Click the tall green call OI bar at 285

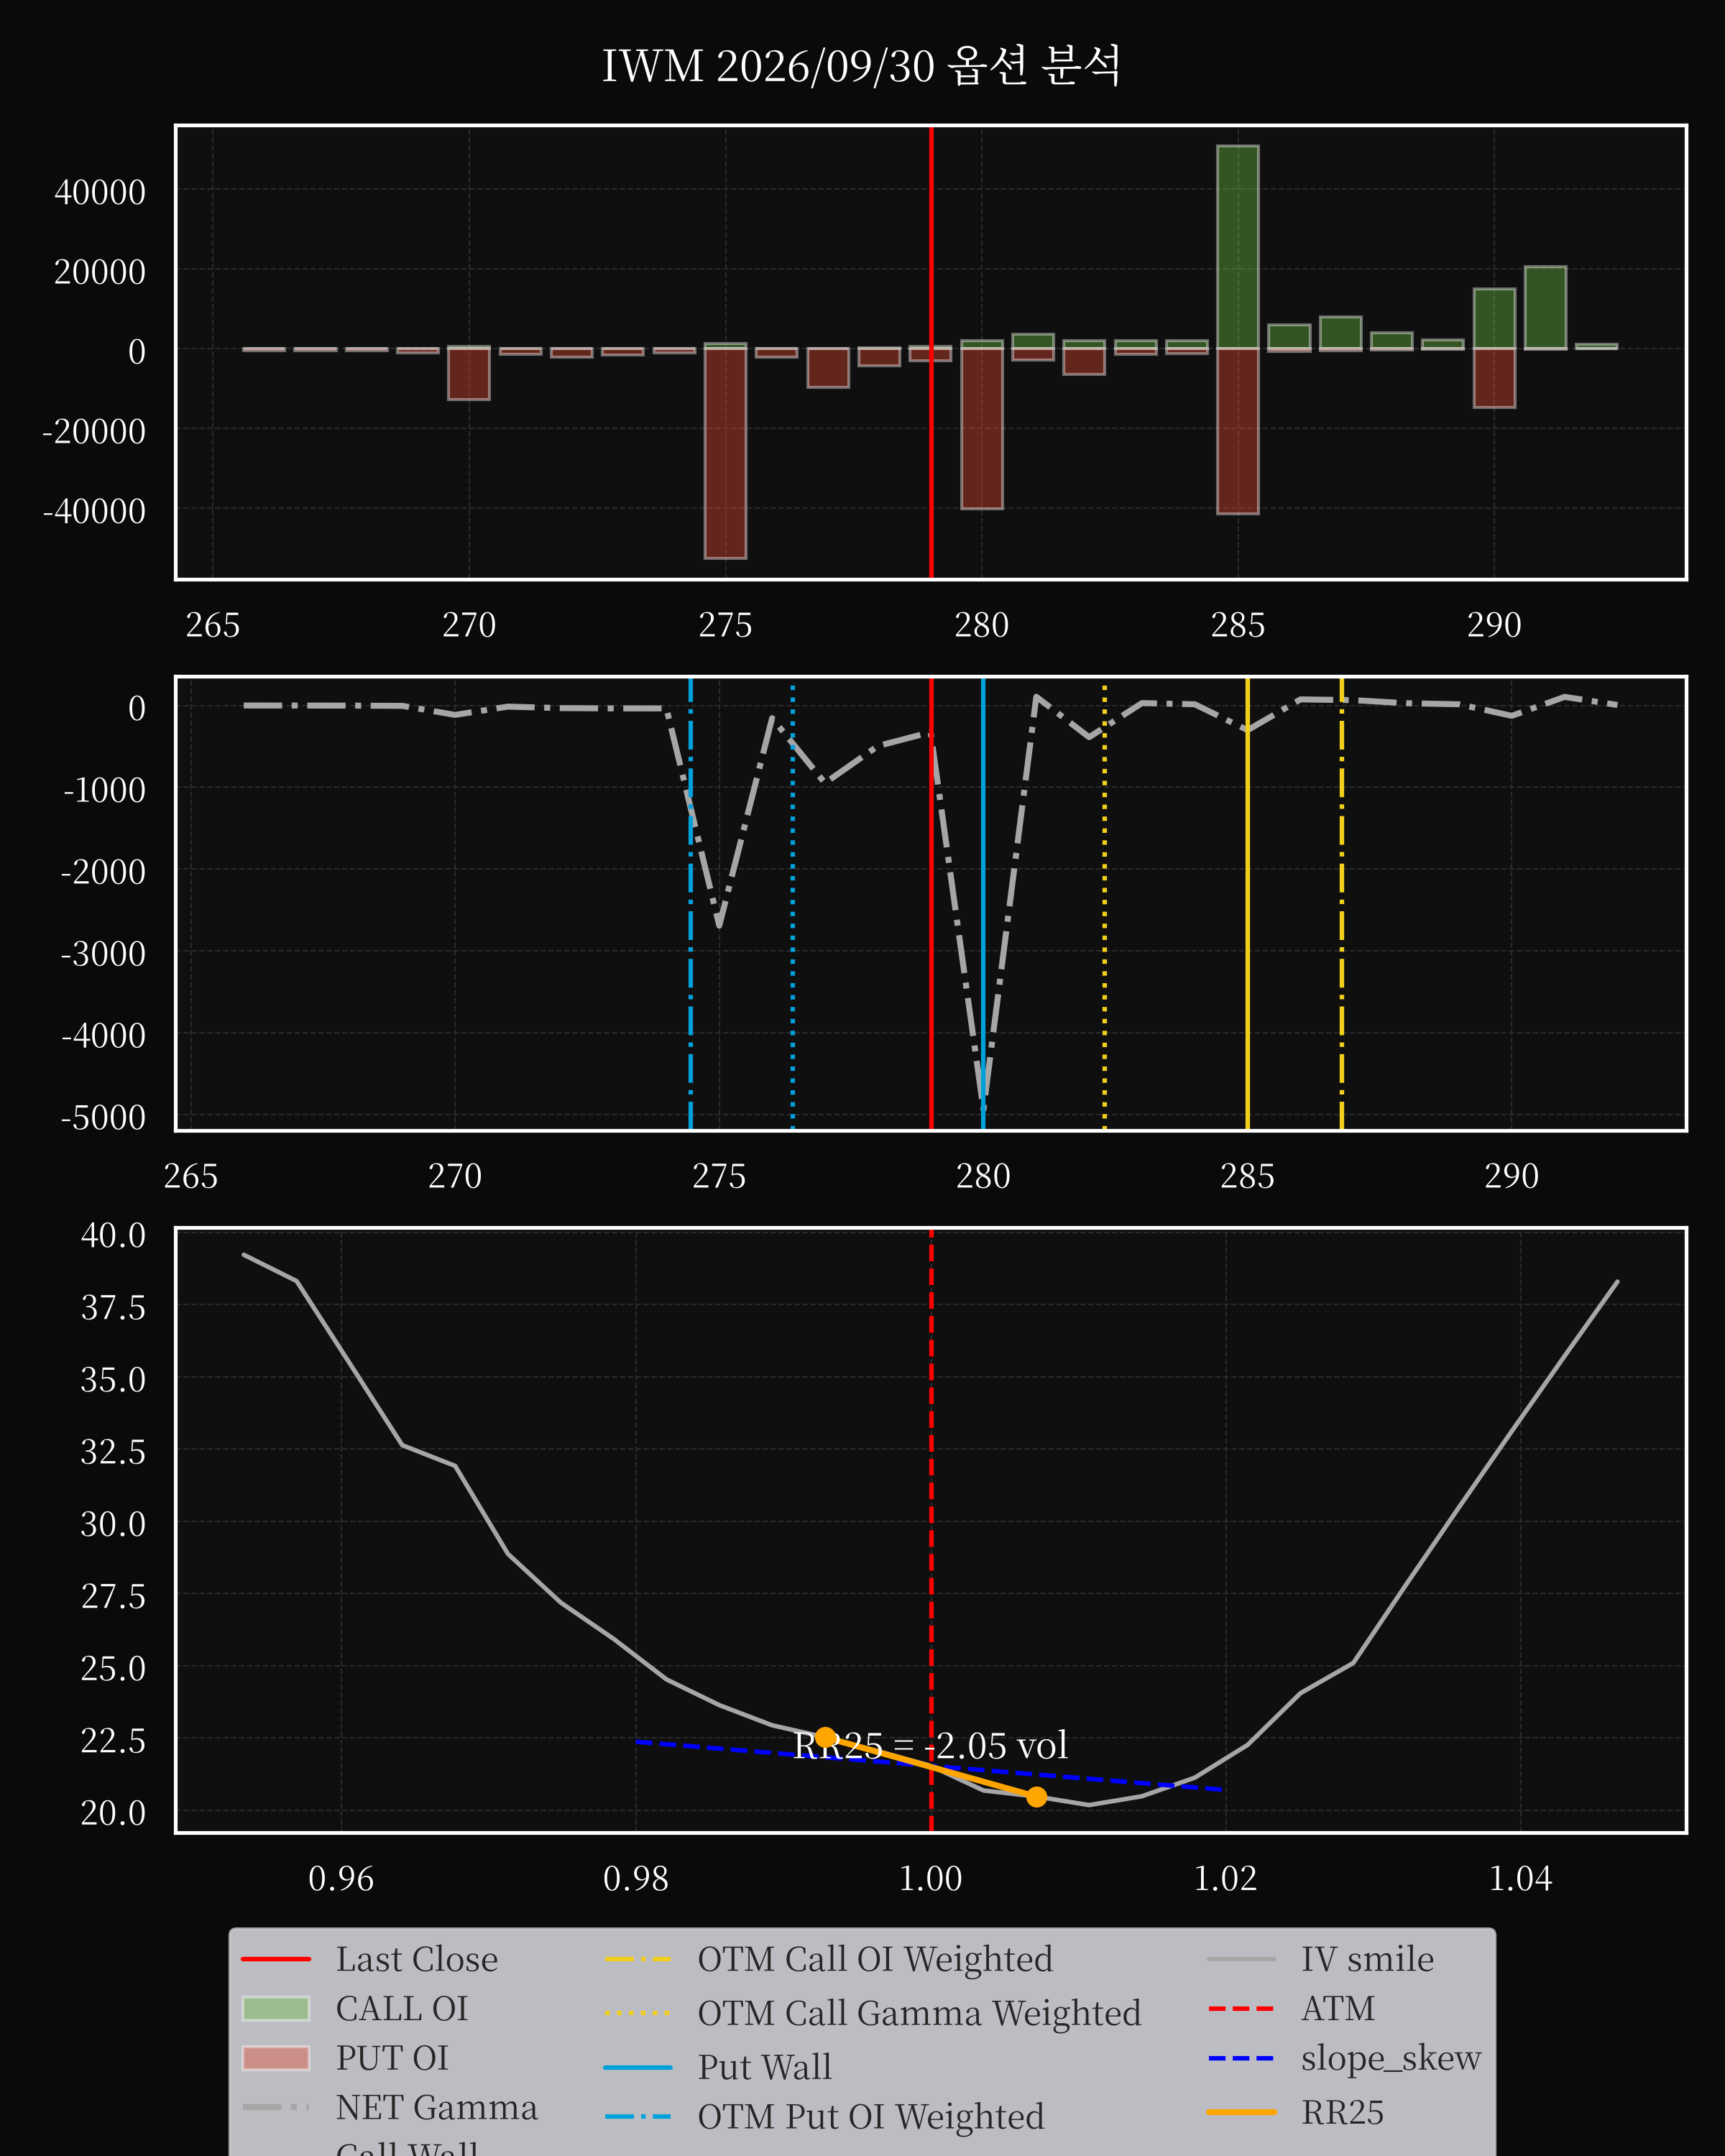[1238, 247]
